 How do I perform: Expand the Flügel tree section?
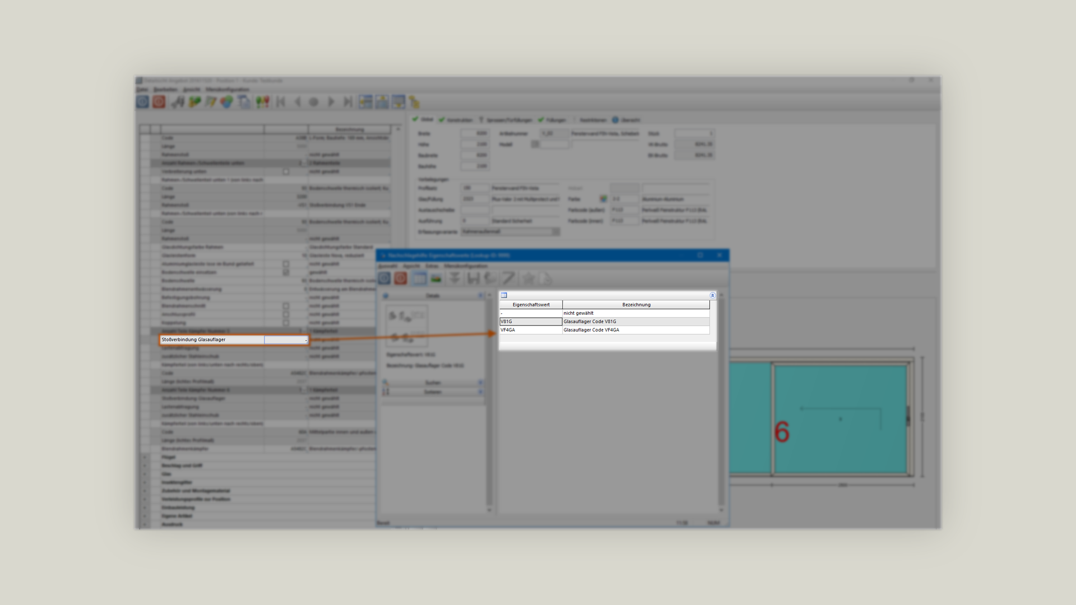(145, 457)
